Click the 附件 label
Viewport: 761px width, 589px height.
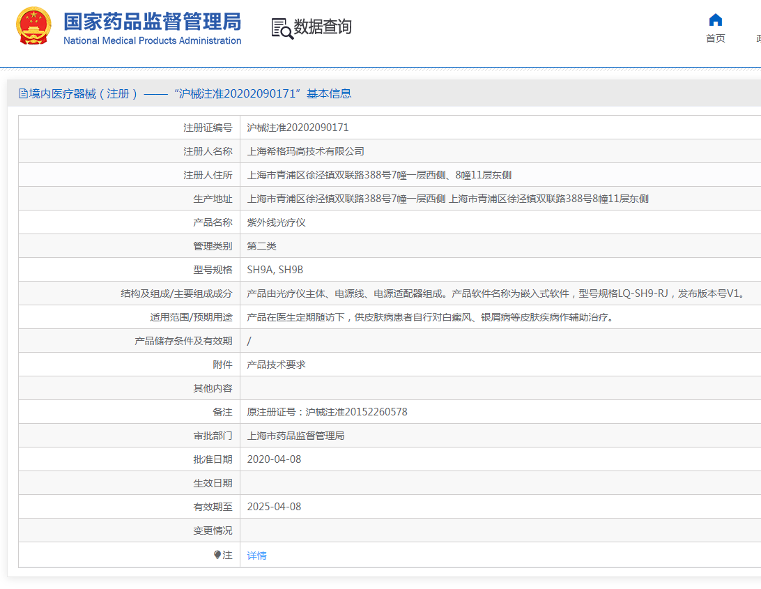click(222, 365)
